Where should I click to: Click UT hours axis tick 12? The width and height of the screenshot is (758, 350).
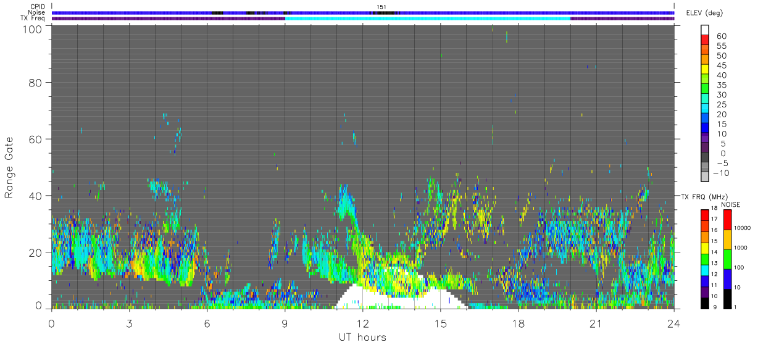click(363, 323)
